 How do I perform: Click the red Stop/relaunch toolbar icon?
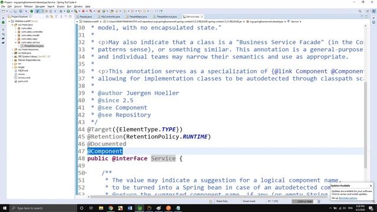(x=84, y=11)
